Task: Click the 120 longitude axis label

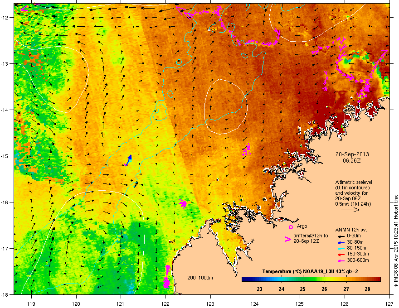Action: coord(76,303)
